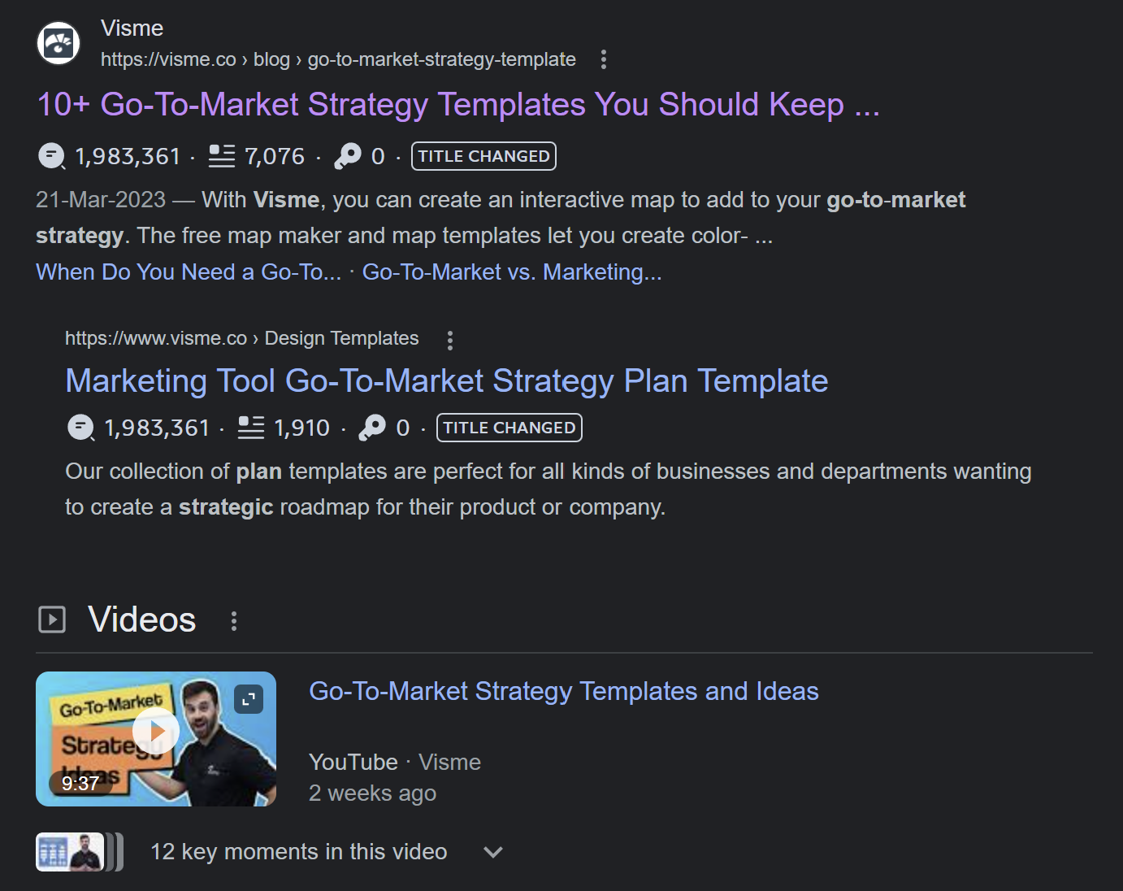Viewport: 1123px width, 891px height.
Task: Click key icon in second result metrics
Action: point(372,428)
